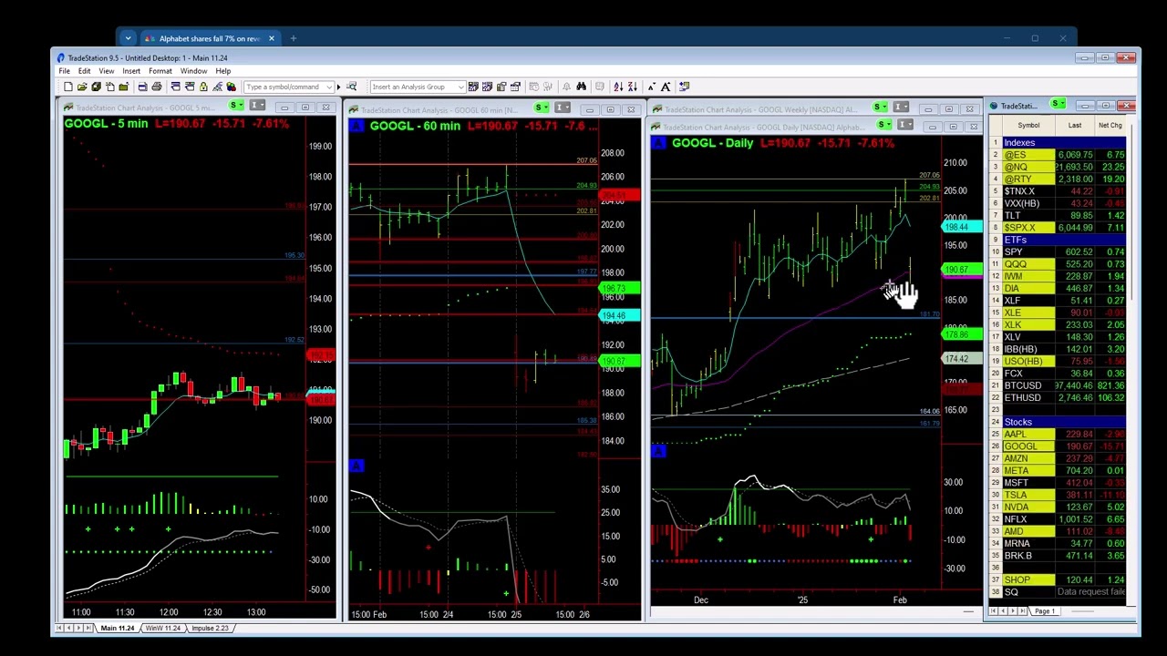Click the open folder icon in toolbar

pyautogui.click(x=82, y=87)
